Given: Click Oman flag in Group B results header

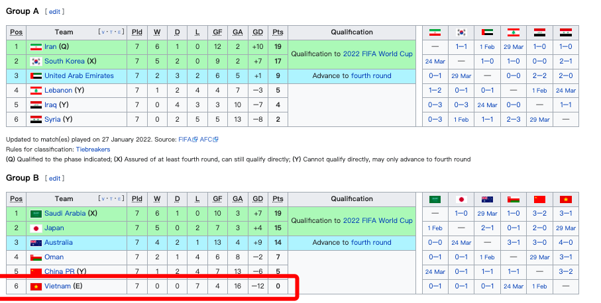Looking at the screenshot, I should (x=514, y=199).
